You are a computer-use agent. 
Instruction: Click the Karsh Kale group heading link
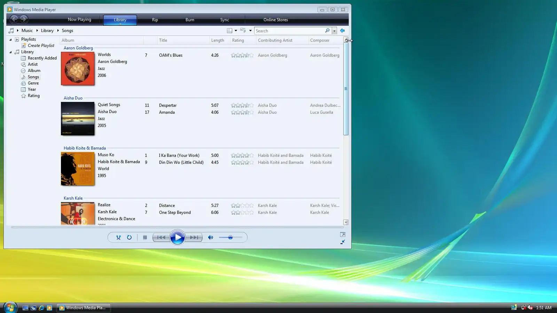[73, 198]
